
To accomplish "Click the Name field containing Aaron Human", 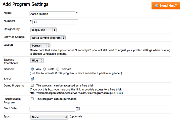I will click(52, 14).
